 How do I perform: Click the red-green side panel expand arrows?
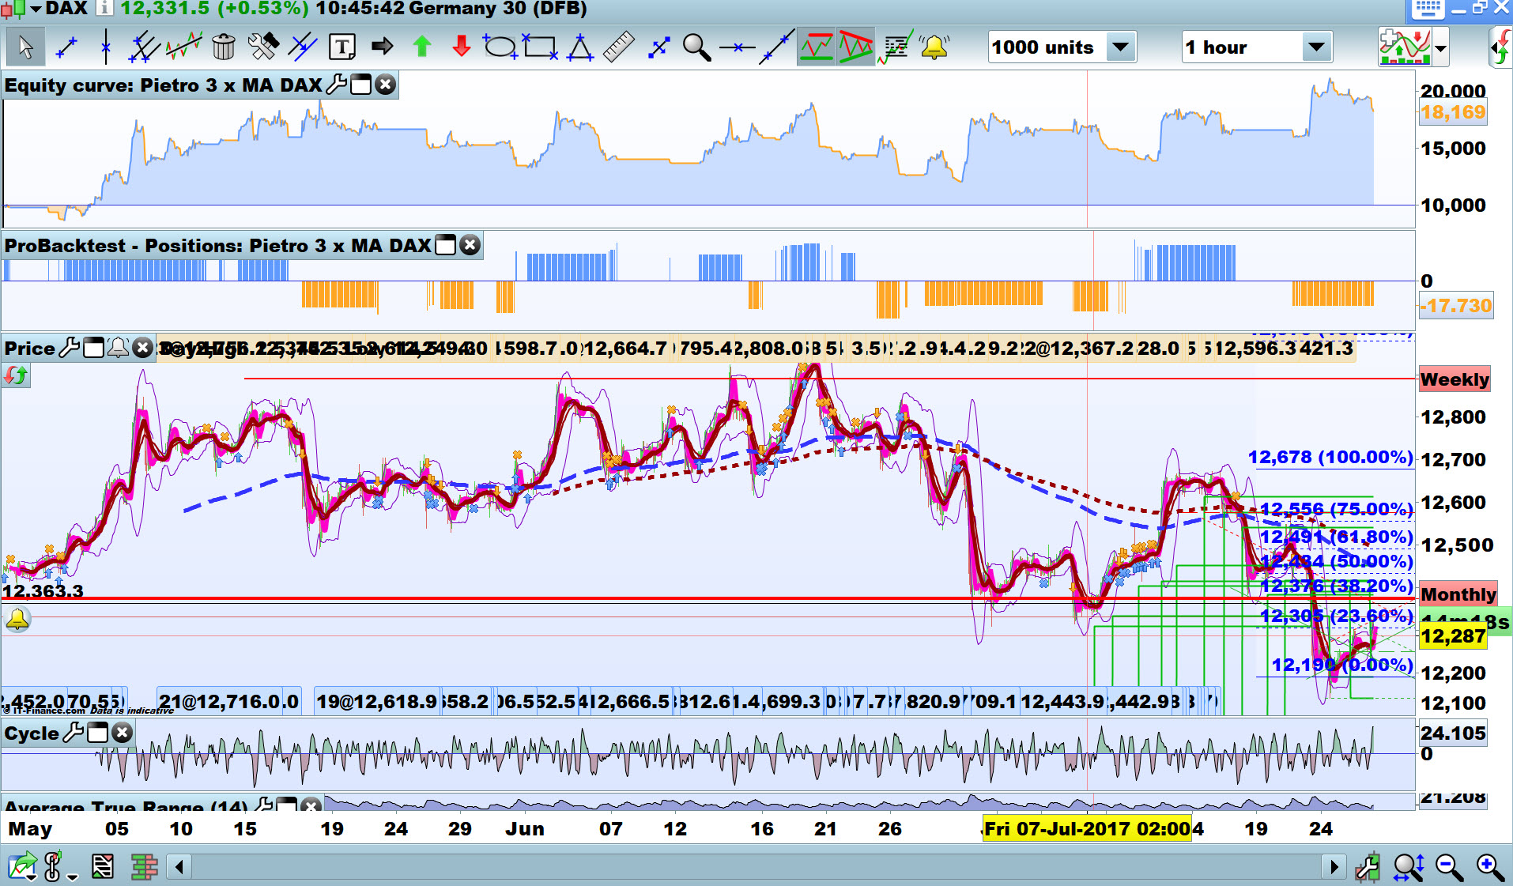tap(1500, 47)
